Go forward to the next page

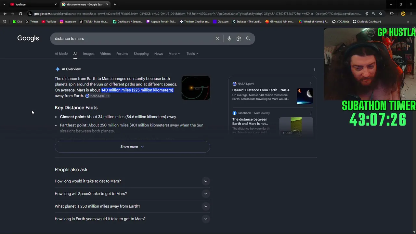(13, 14)
